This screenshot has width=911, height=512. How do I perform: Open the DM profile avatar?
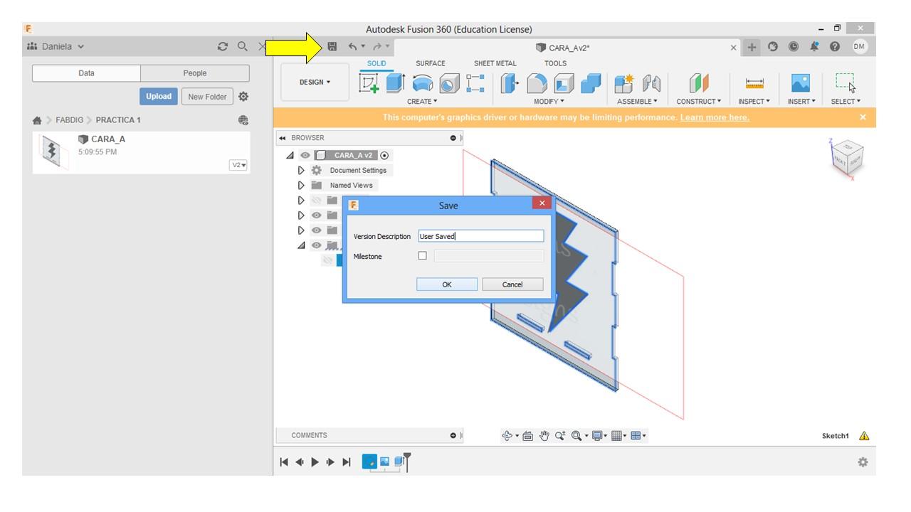tap(858, 48)
